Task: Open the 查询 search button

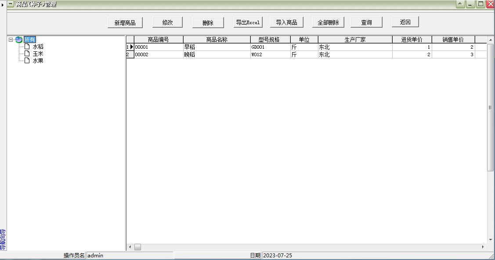Action: 366,22
